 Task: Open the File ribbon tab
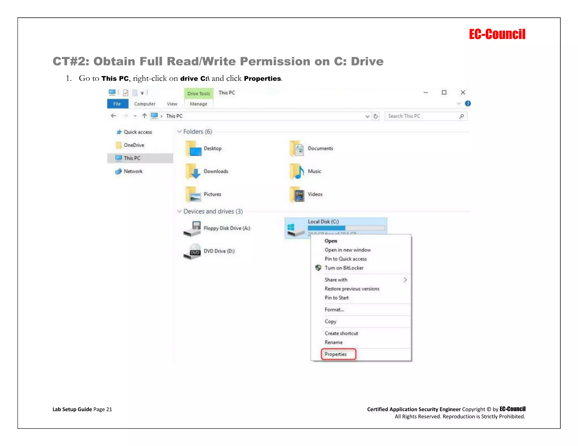coord(117,104)
